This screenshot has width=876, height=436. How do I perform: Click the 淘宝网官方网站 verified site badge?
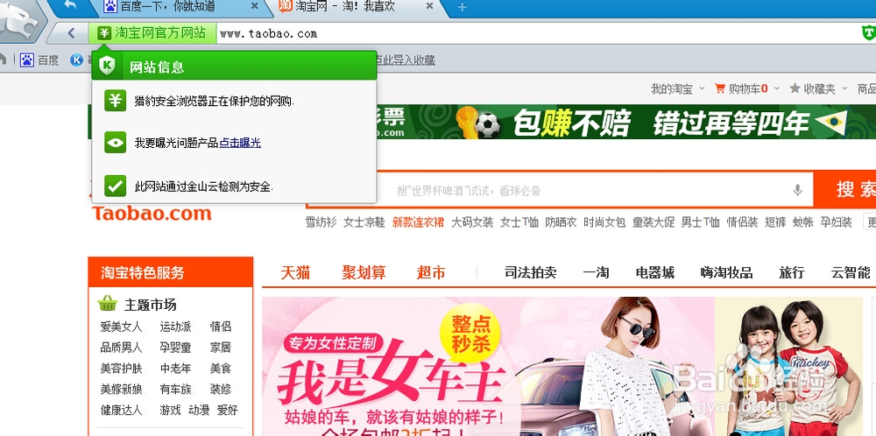tap(152, 33)
